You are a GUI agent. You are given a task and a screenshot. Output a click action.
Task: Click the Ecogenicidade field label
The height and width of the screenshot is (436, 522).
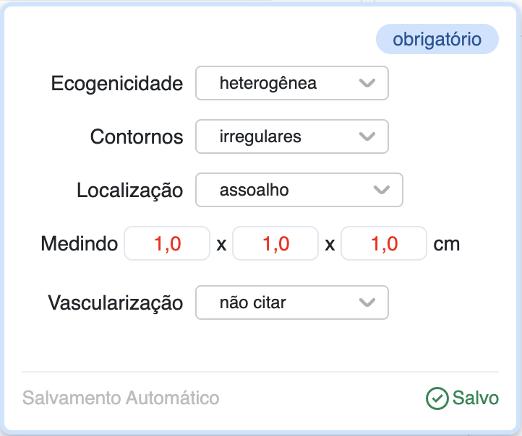click(x=116, y=84)
